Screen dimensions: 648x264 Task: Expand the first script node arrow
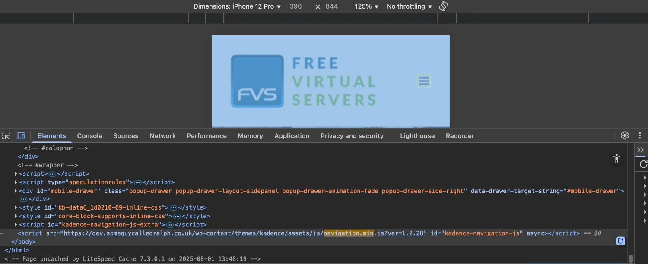point(16,174)
